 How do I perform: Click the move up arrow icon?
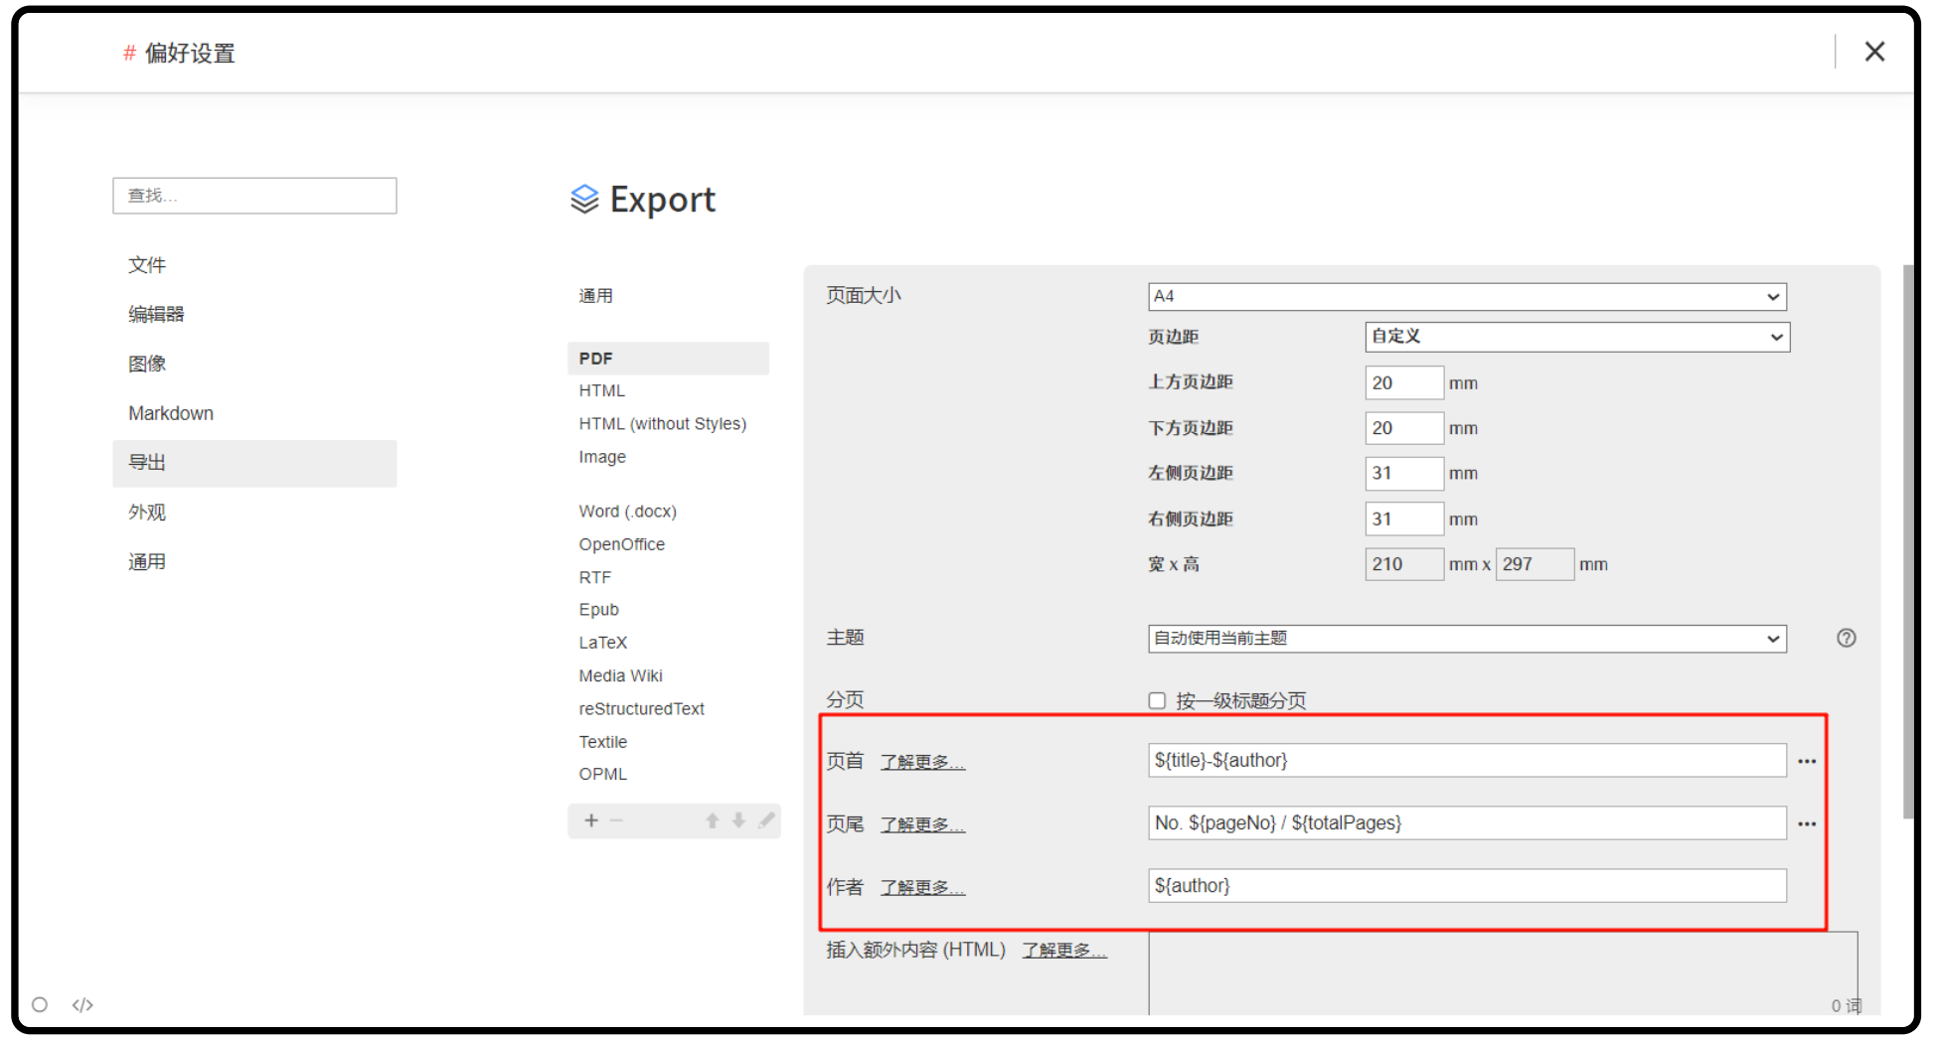[712, 820]
